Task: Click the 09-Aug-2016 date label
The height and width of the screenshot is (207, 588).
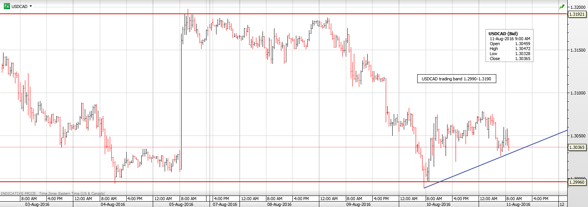Action: (x=358, y=204)
